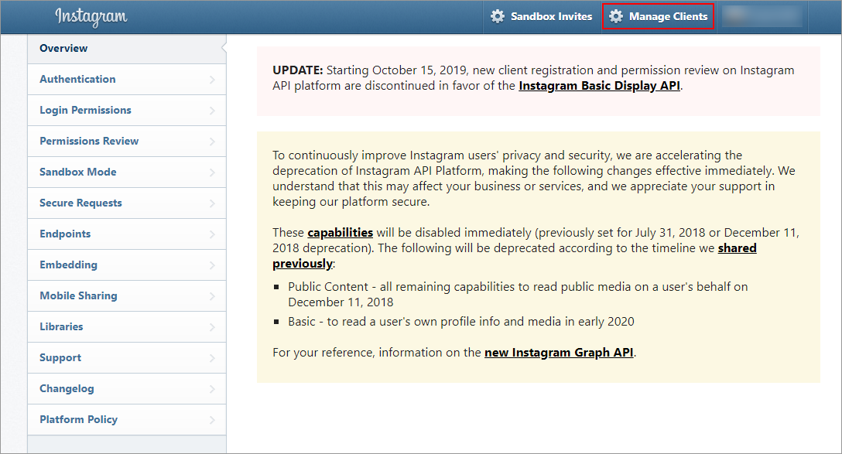Select Libraries in the sidebar
Screen dimensions: 842x454
coord(127,327)
